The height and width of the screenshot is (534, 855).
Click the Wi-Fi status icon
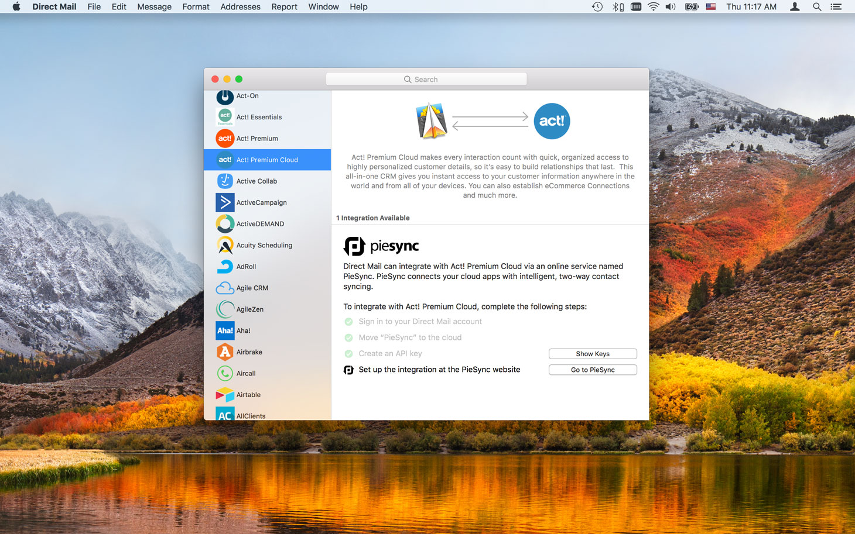654,7
